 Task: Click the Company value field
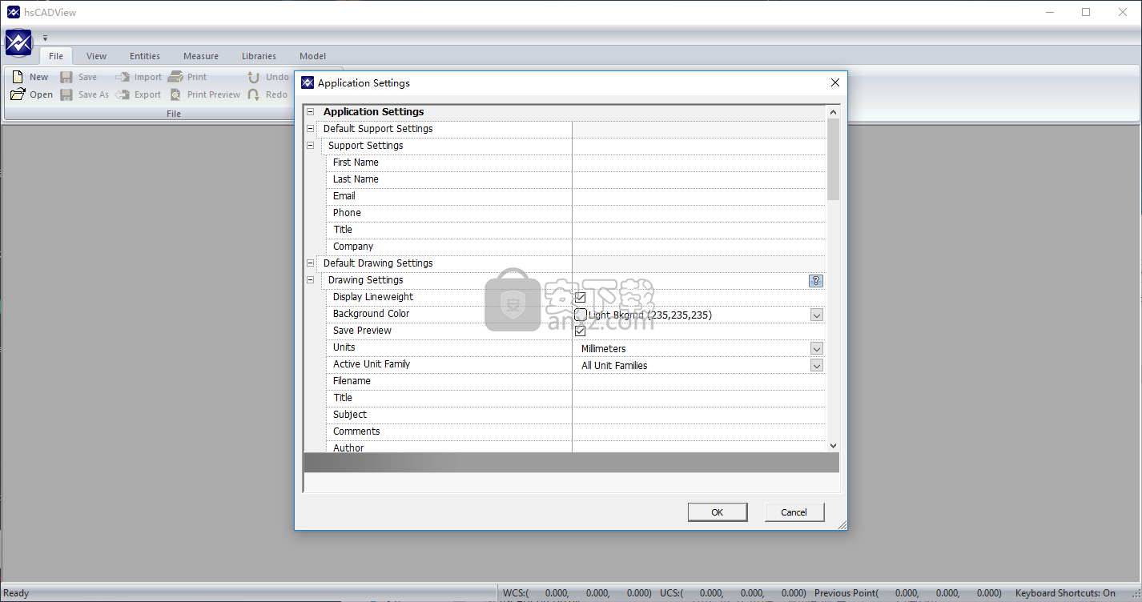[698, 247]
